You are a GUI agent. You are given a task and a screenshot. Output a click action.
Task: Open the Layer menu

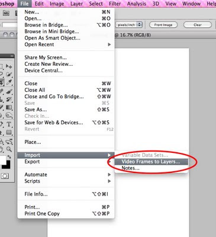coord(76,4)
